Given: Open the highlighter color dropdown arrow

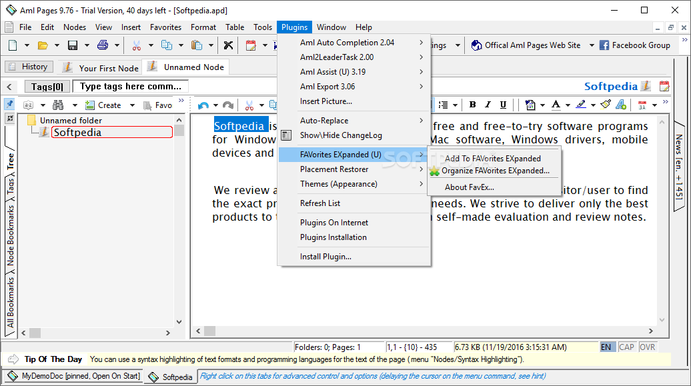Looking at the screenshot, I should pyautogui.click(x=593, y=105).
